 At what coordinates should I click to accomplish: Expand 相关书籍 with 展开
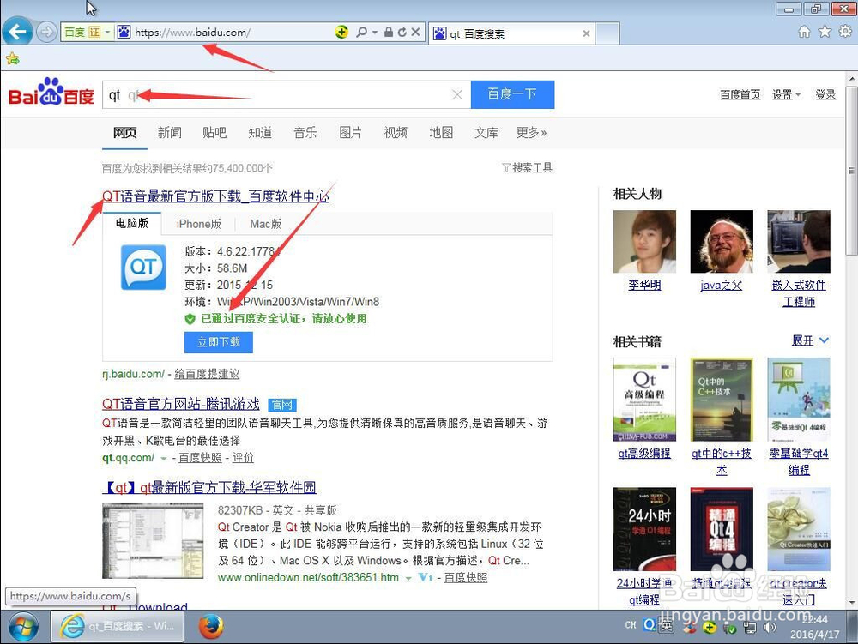click(x=811, y=340)
